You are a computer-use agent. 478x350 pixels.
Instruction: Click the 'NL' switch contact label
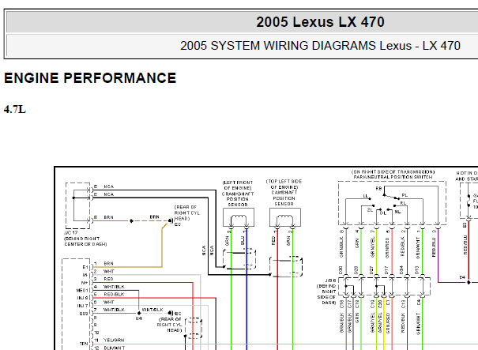(x=397, y=212)
